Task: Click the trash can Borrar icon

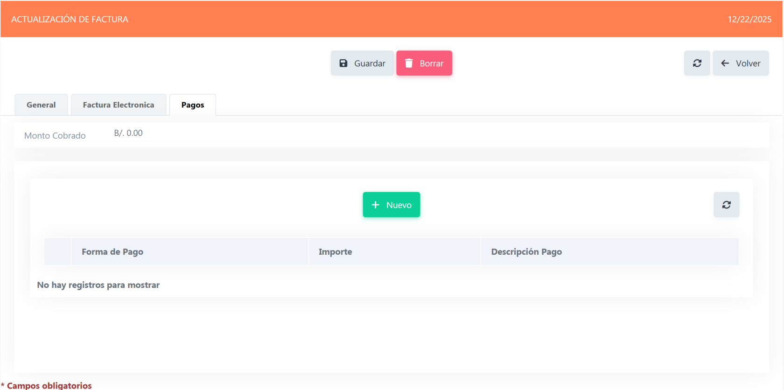Action: (409, 63)
